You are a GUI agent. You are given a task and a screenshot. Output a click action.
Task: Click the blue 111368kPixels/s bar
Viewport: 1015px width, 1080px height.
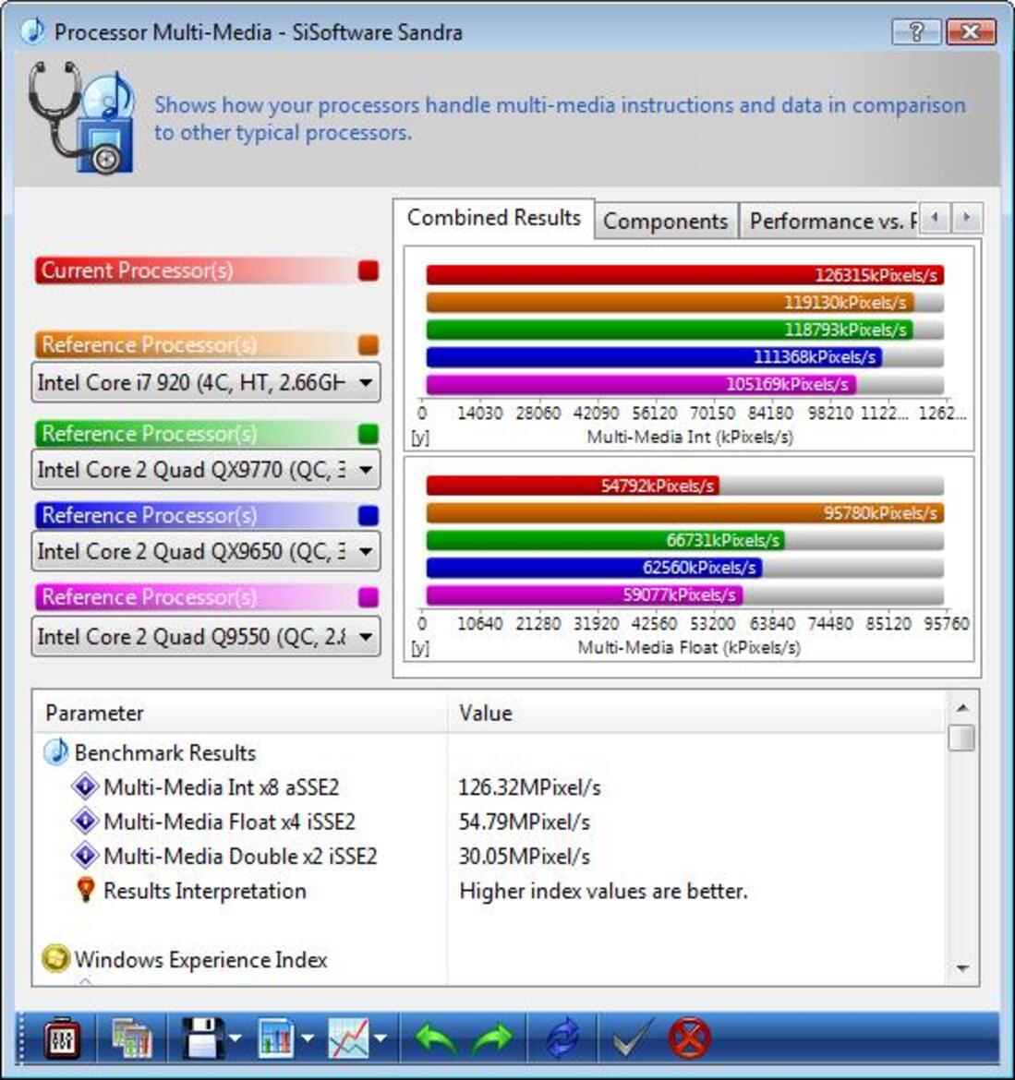tap(654, 357)
